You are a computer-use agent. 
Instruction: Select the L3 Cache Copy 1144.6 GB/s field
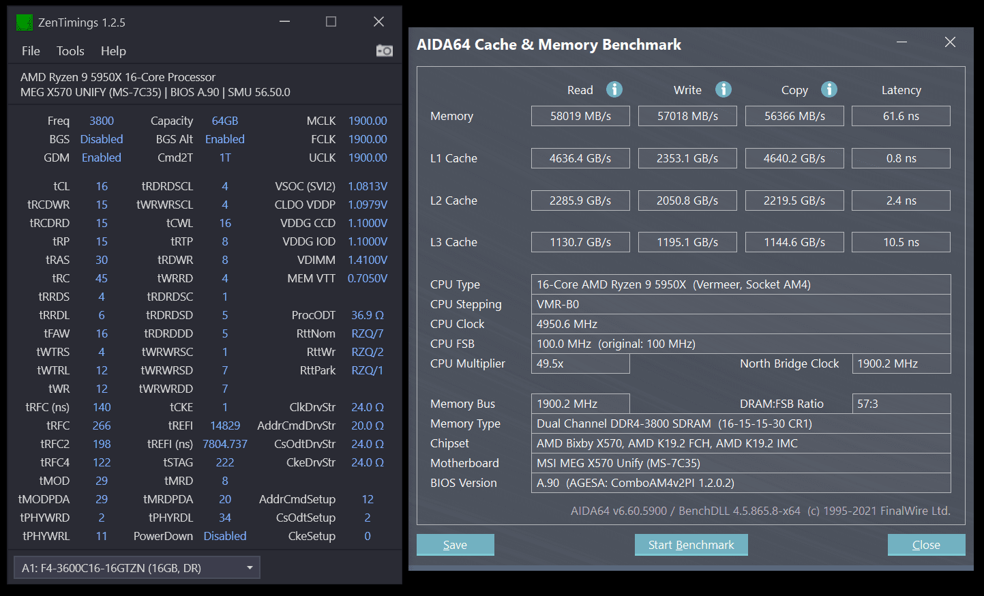[794, 242]
